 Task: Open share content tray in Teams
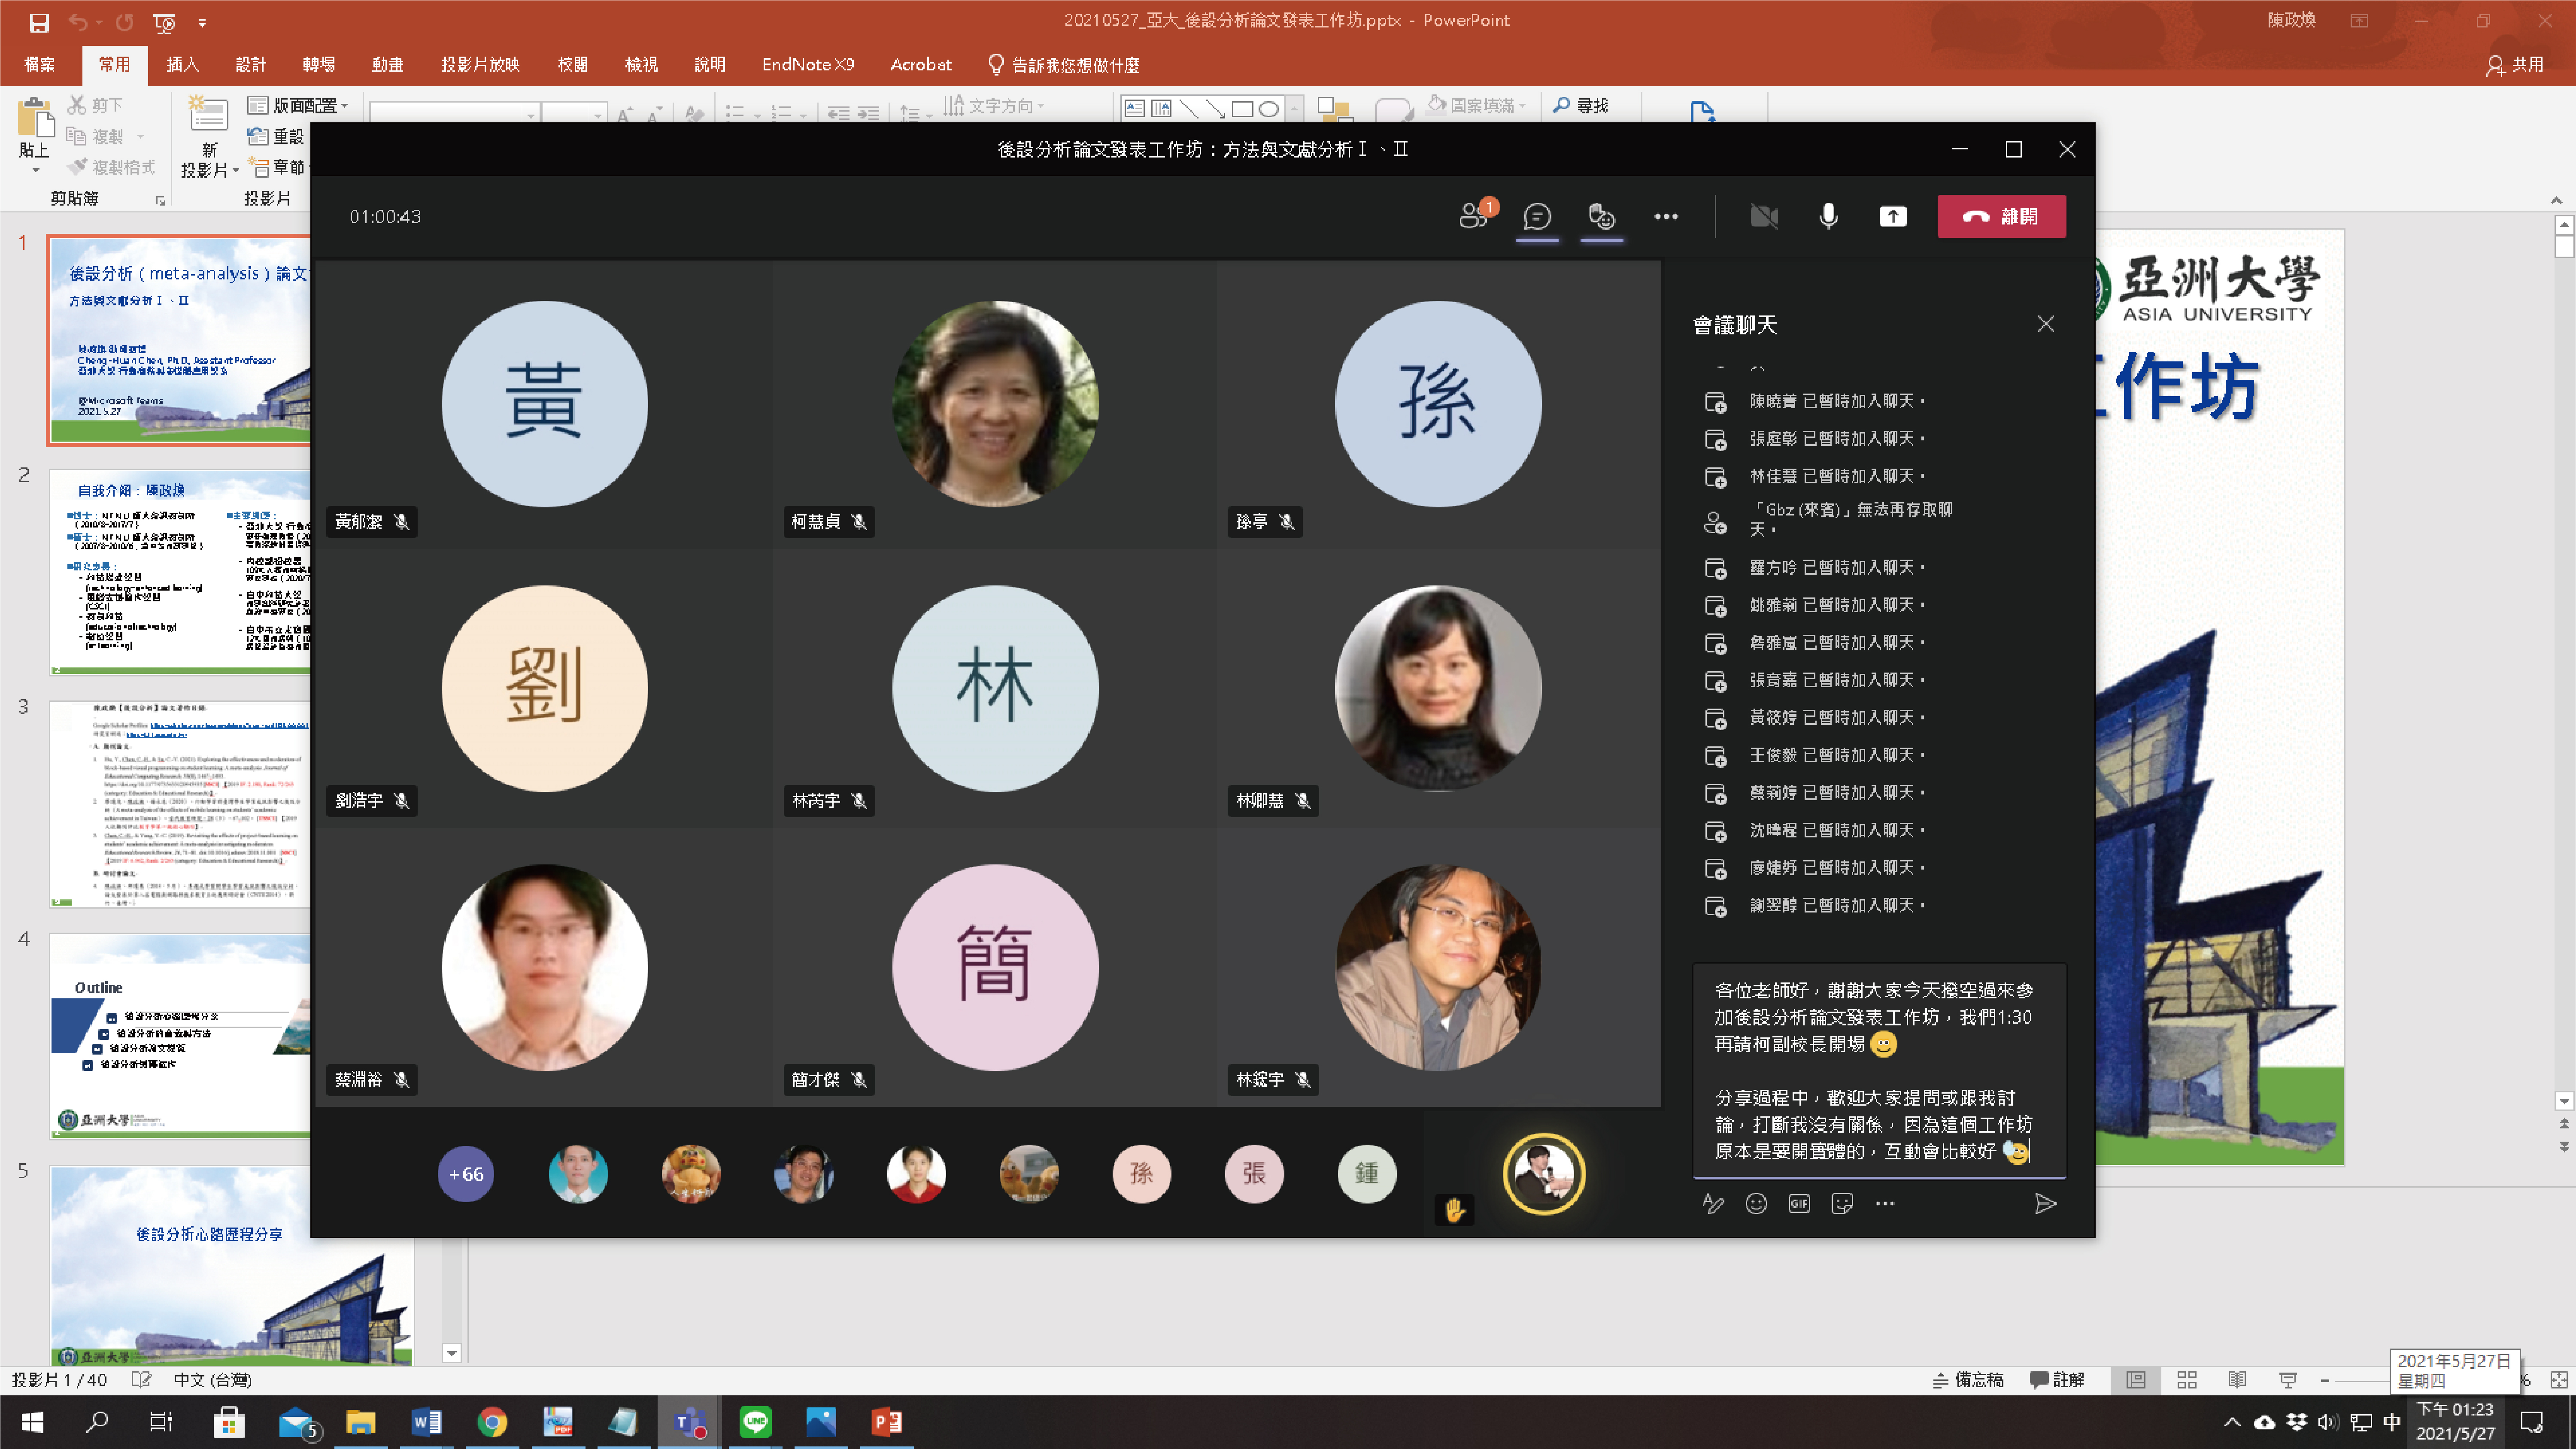tap(1893, 216)
